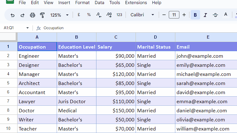The height and width of the screenshot is (133, 237).
Task: Decrease decimal places
Action: tap(99, 15)
